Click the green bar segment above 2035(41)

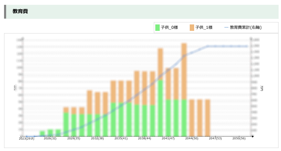121,119
